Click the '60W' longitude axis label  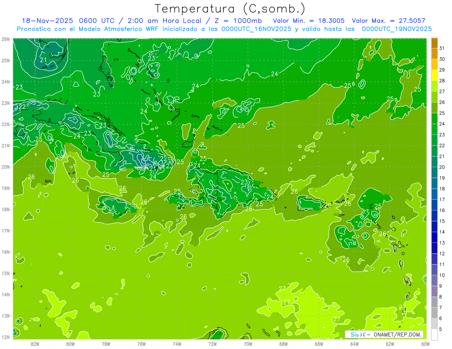[425, 344]
